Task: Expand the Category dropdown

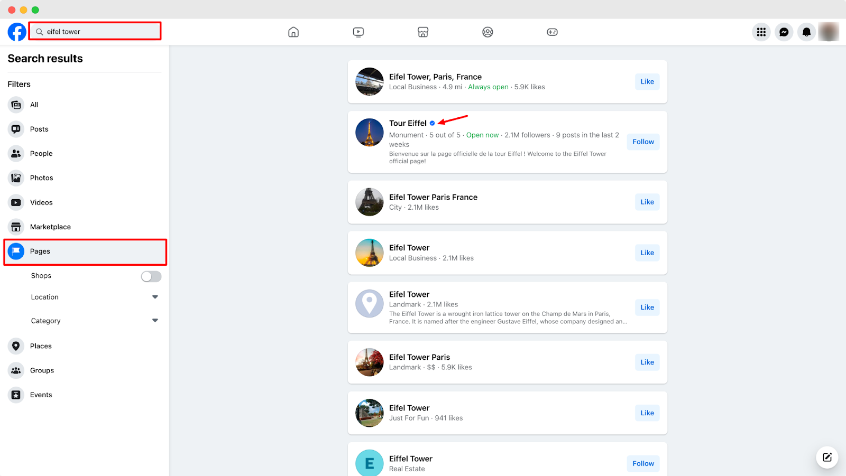Action: click(x=155, y=321)
